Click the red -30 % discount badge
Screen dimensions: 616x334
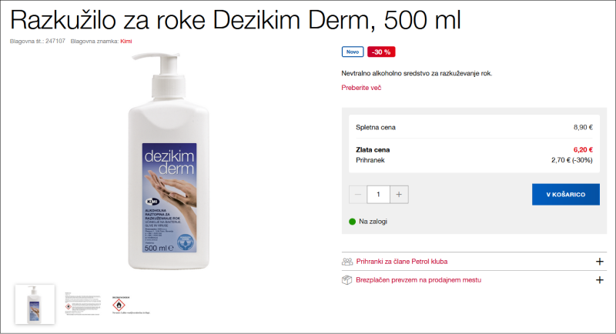(x=381, y=52)
